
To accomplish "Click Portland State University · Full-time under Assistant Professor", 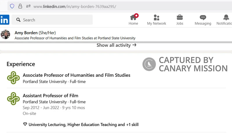I will [x=54, y=102].
